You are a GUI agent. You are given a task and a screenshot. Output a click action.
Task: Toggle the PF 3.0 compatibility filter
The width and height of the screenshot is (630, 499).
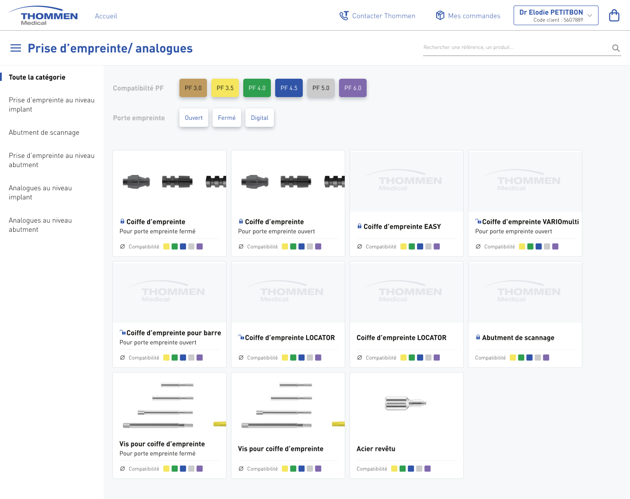(193, 88)
